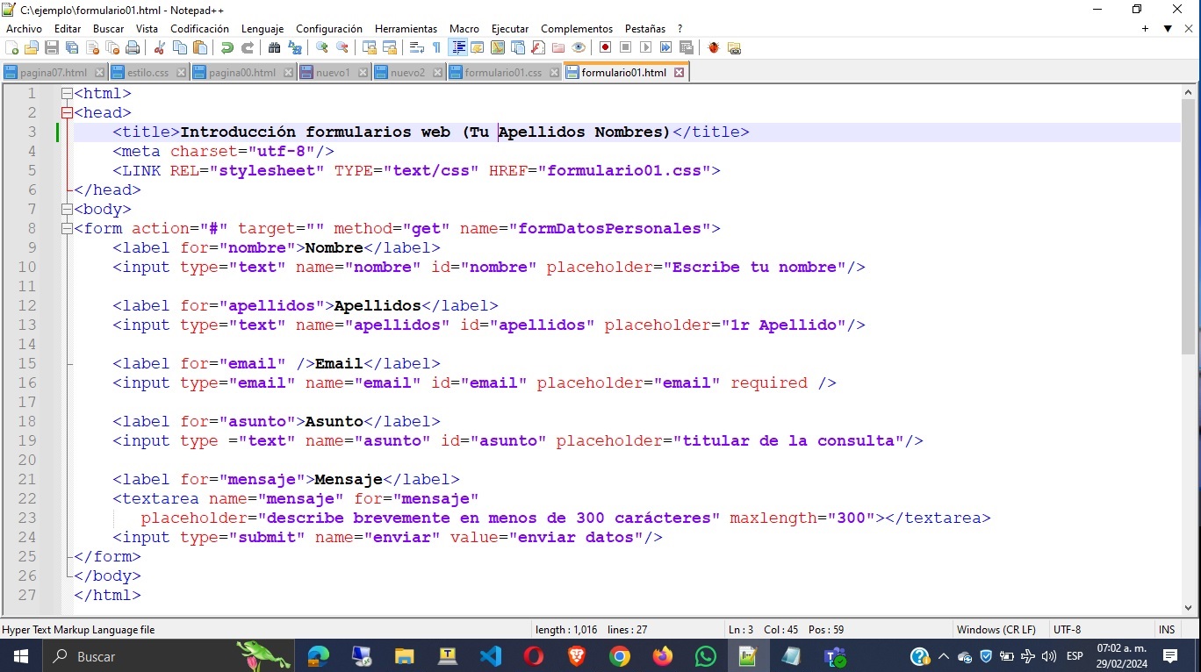Image resolution: width=1201 pixels, height=672 pixels.
Task: Open the Document Map panel icon
Action: pos(498,47)
